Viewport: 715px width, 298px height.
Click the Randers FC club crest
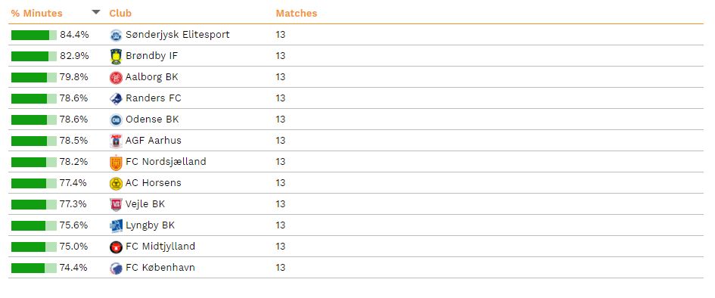[x=116, y=98]
